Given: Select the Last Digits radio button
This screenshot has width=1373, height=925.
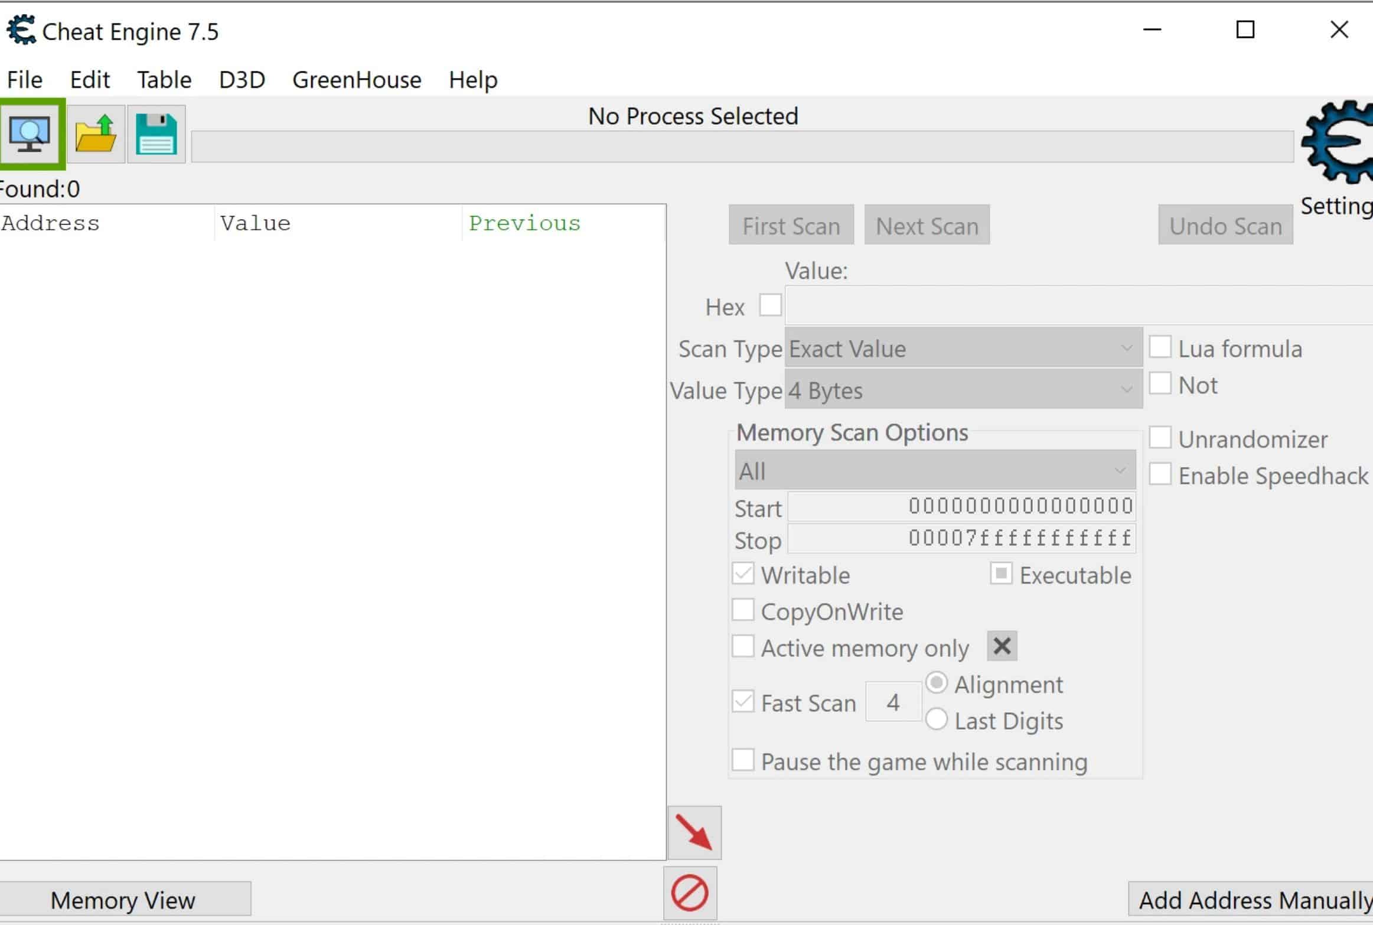Looking at the screenshot, I should pos(937,720).
